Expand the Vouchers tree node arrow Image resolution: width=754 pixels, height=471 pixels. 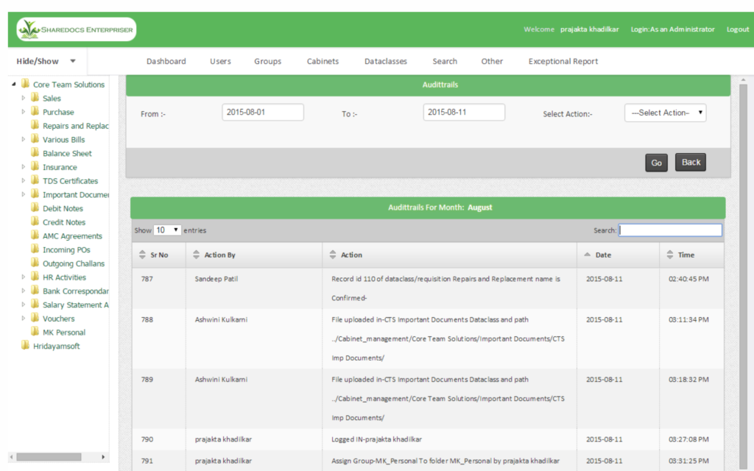pyautogui.click(x=23, y=319)
